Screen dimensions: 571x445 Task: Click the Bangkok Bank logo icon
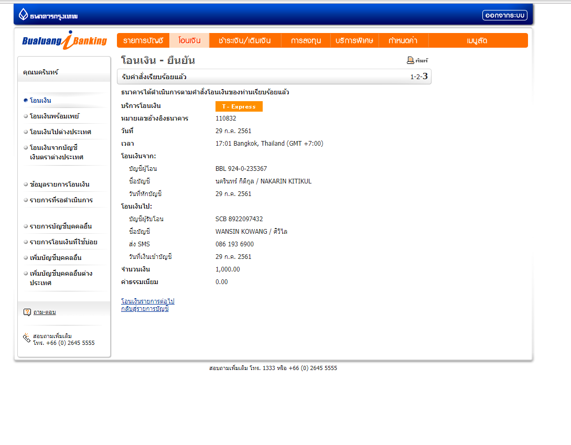pos(23,15)
